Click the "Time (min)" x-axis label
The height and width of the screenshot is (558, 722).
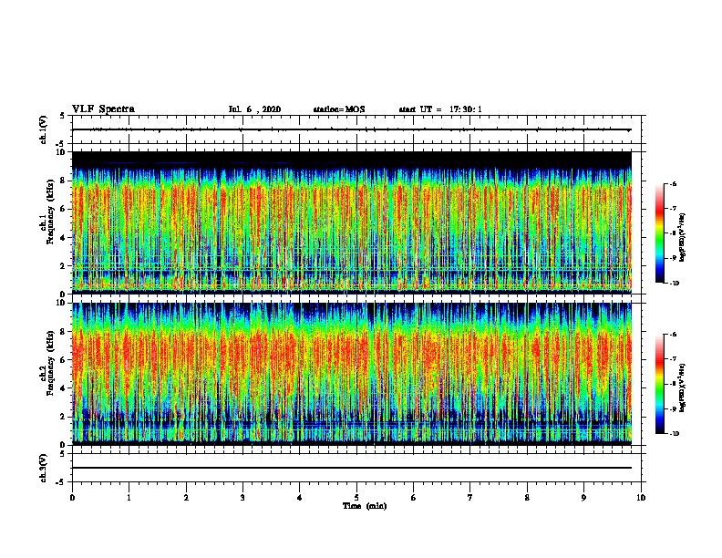pyautogui.click(x=365, y=506)
